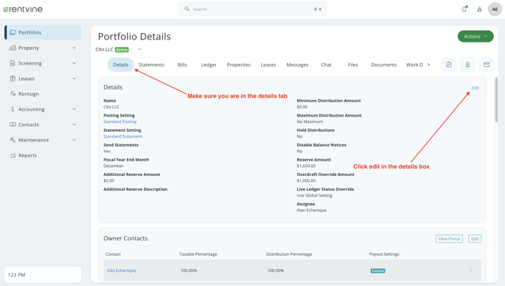Click the envelope email icon near tabs

click(x=487, y=65)
